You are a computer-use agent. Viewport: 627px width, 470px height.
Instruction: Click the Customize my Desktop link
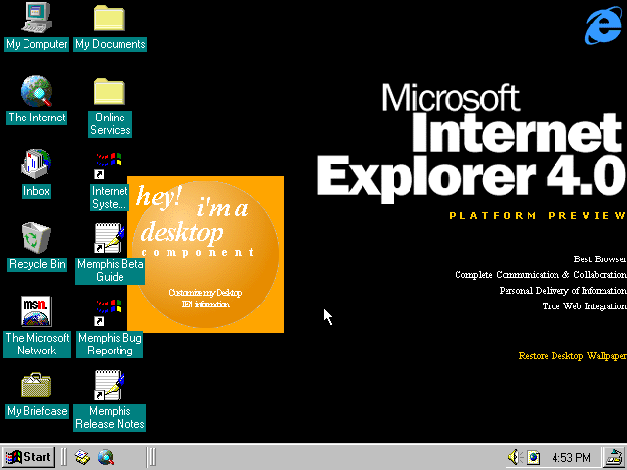point(206,293)
